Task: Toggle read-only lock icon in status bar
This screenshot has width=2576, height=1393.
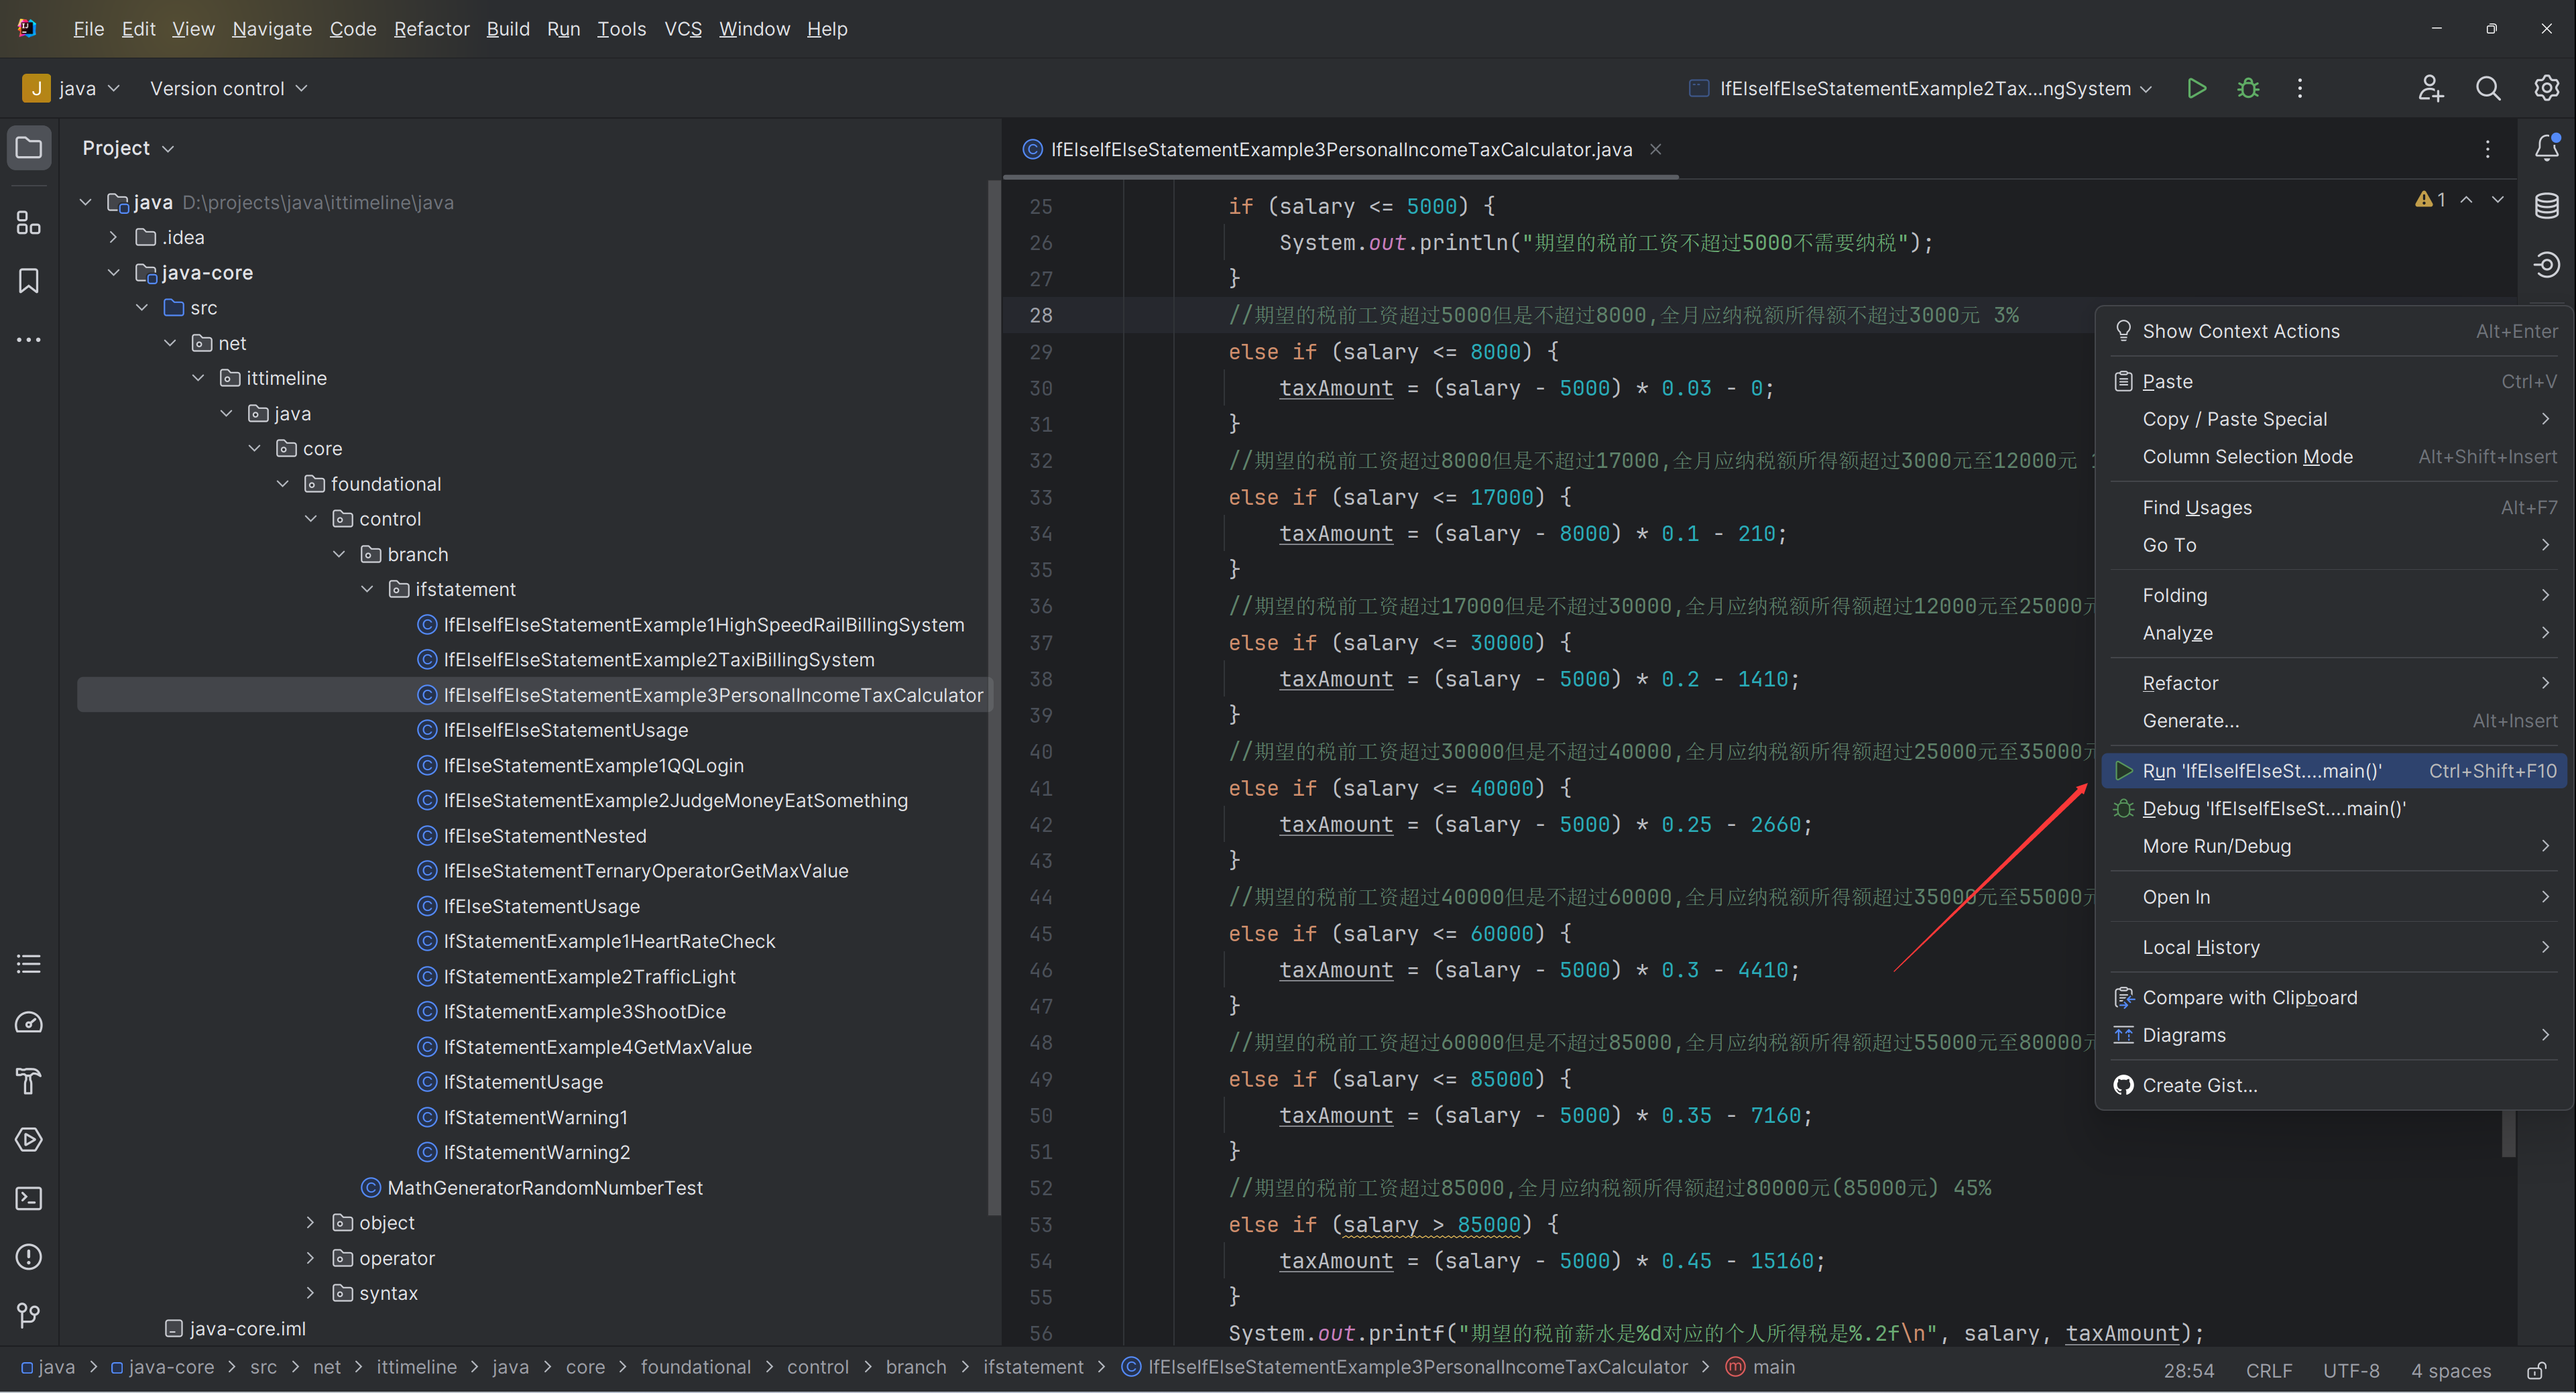Action: (x=2536, y=1370)
